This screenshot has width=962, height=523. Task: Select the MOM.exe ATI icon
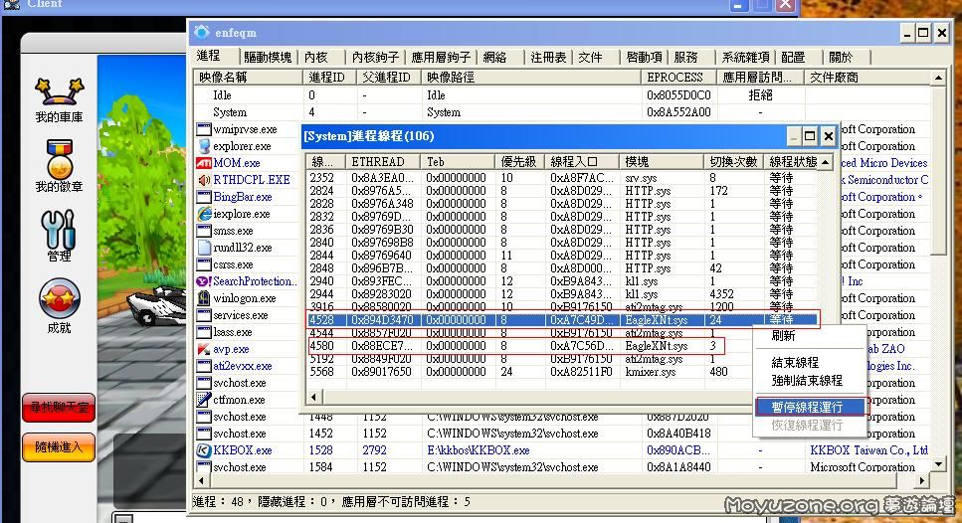pos(204,163)
